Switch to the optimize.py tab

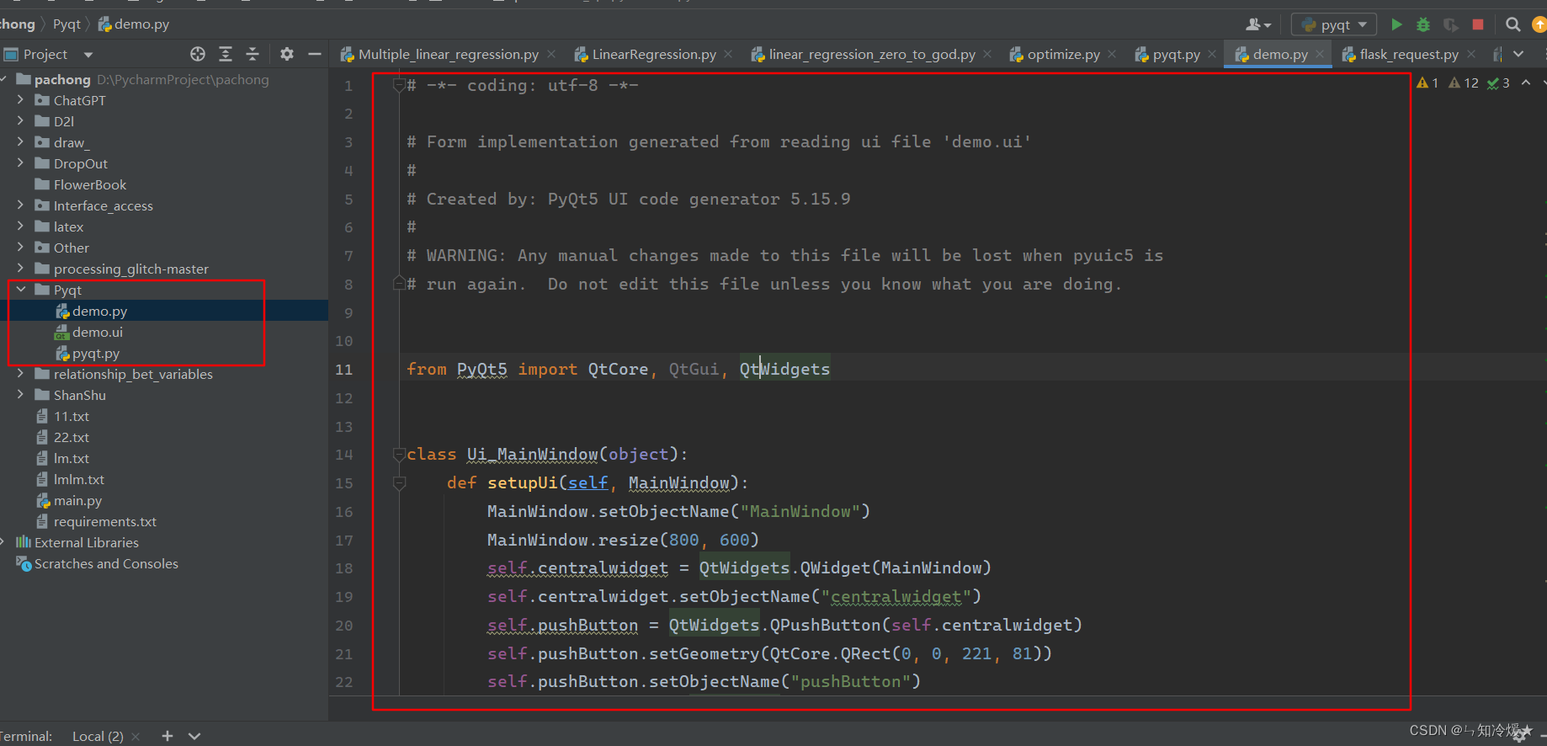(x=1063, y=54)
